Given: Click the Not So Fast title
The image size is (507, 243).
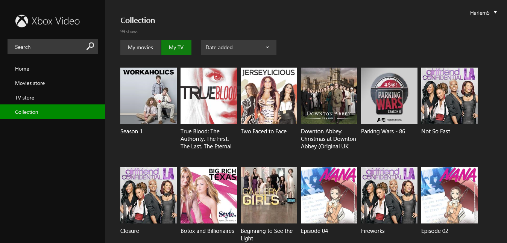Looking at the screenshot, I should point(436,131).
